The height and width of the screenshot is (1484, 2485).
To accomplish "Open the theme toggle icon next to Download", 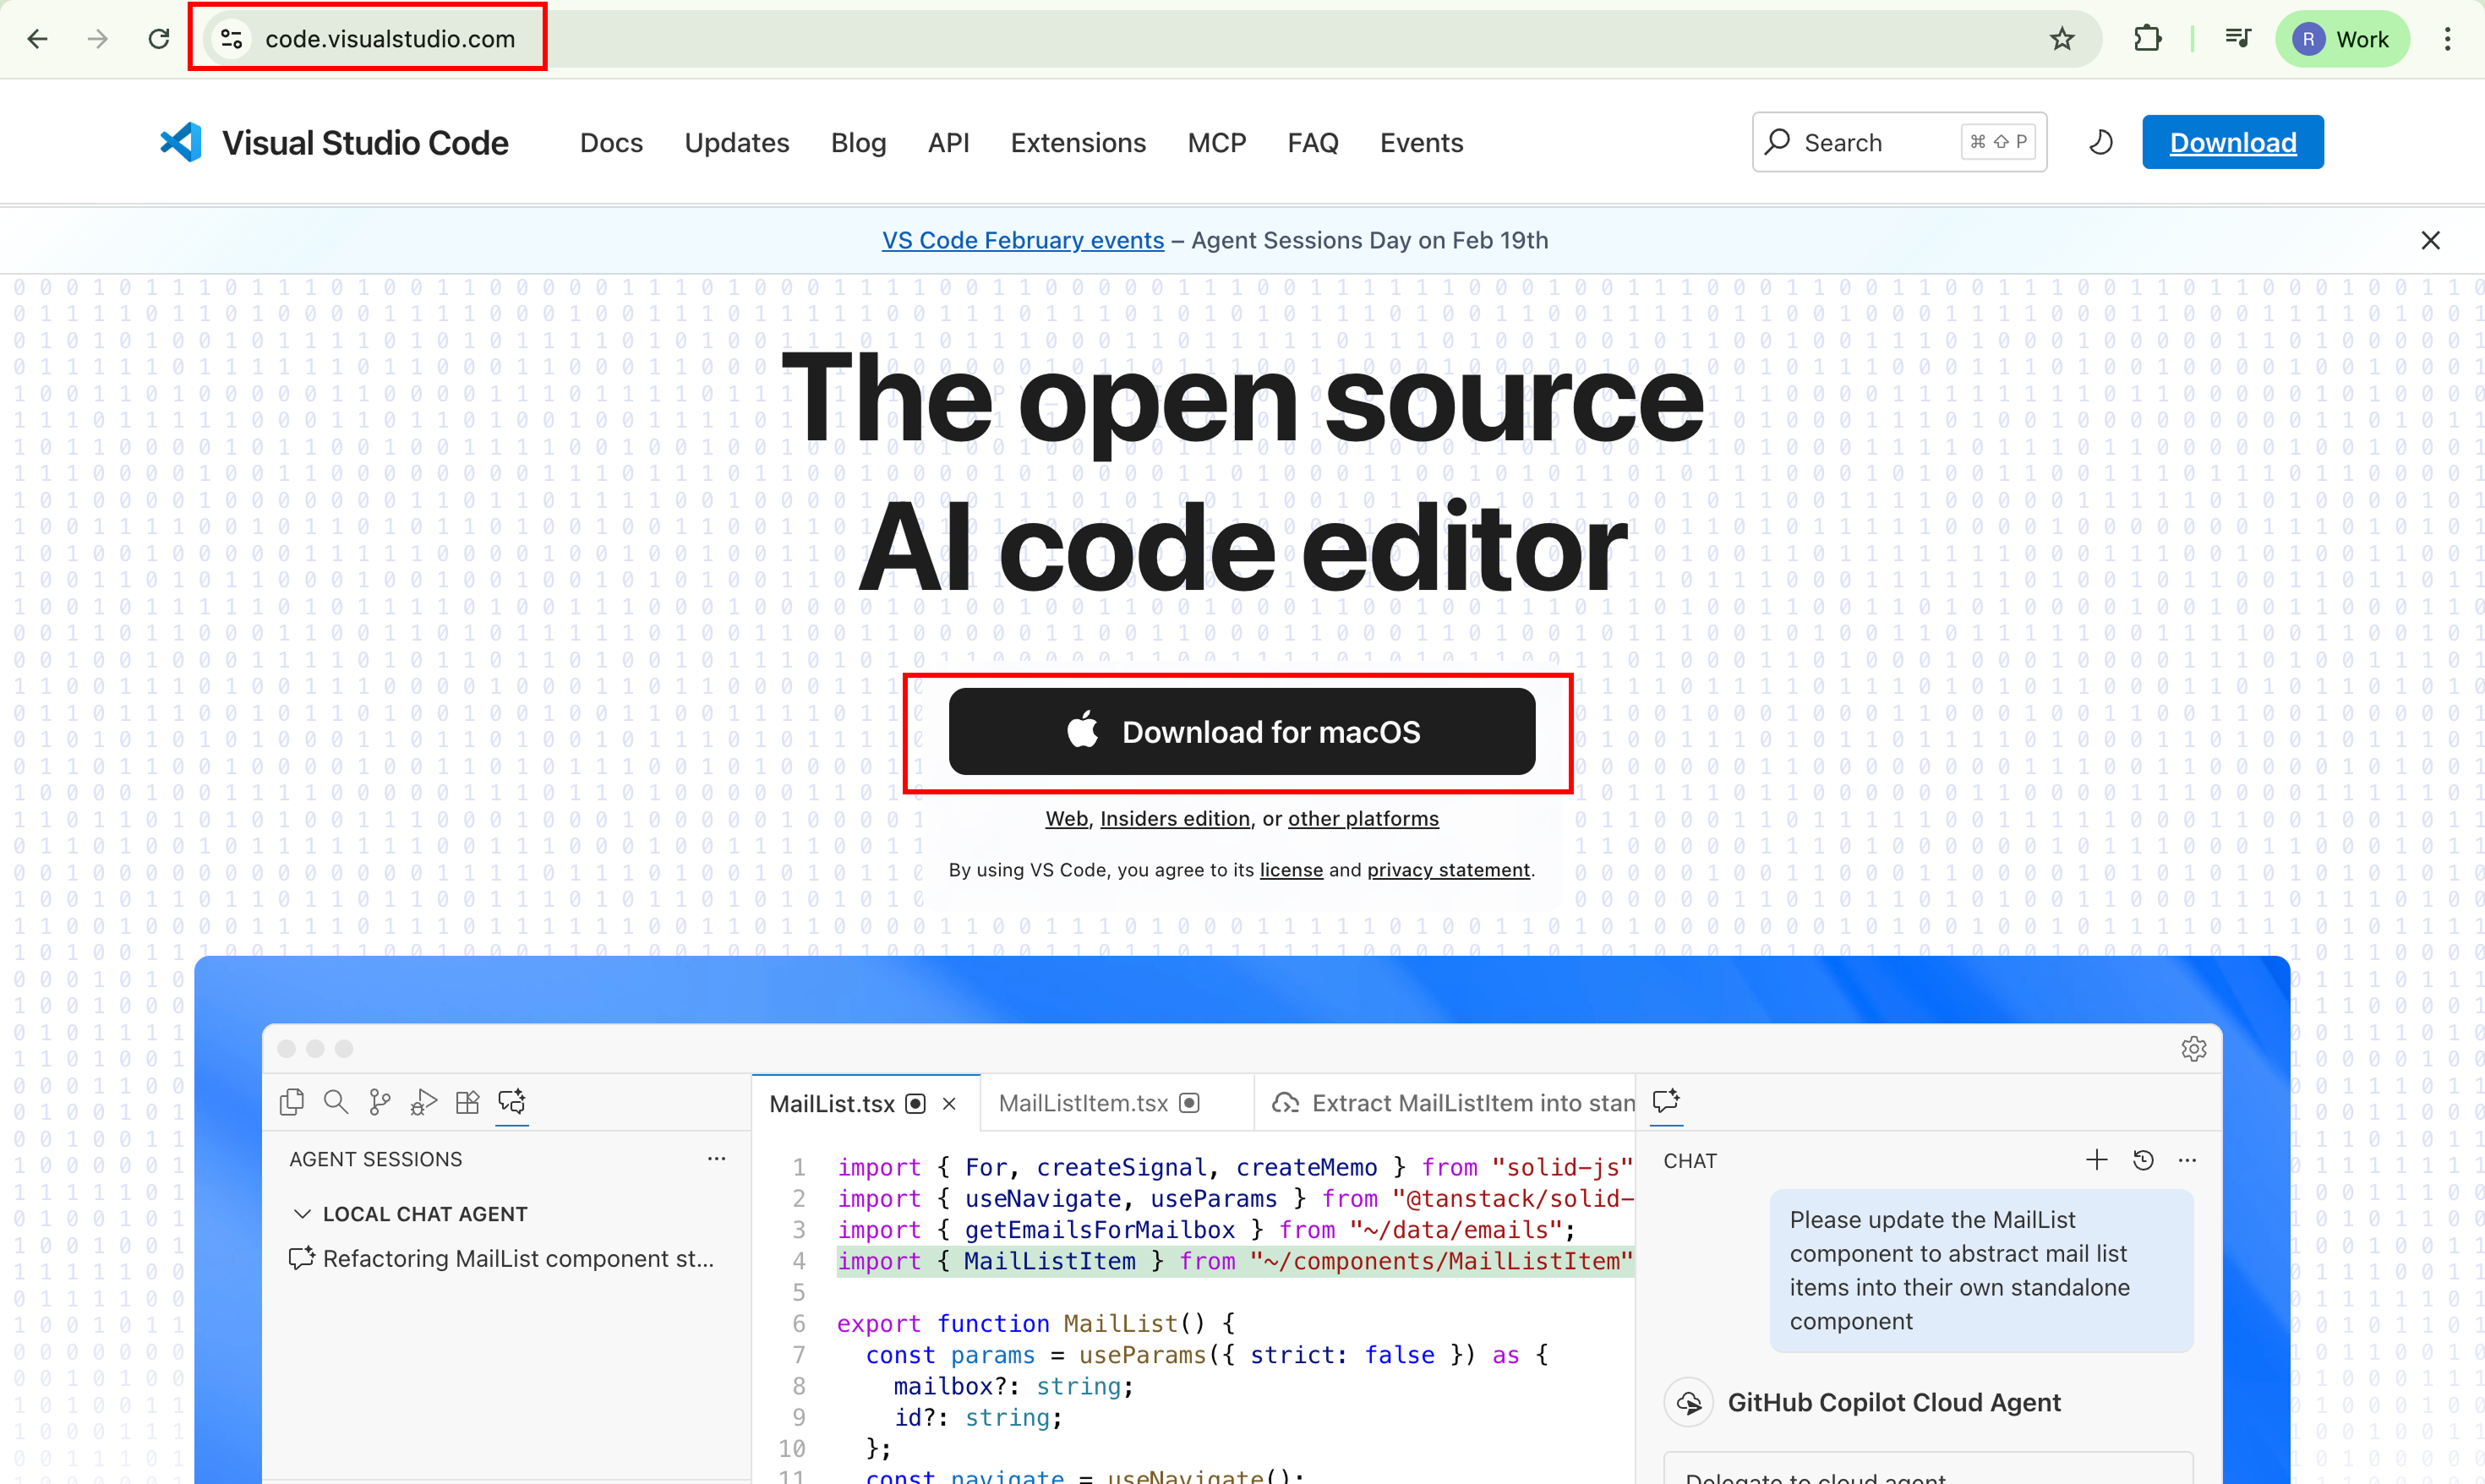I will [2100, 142].
